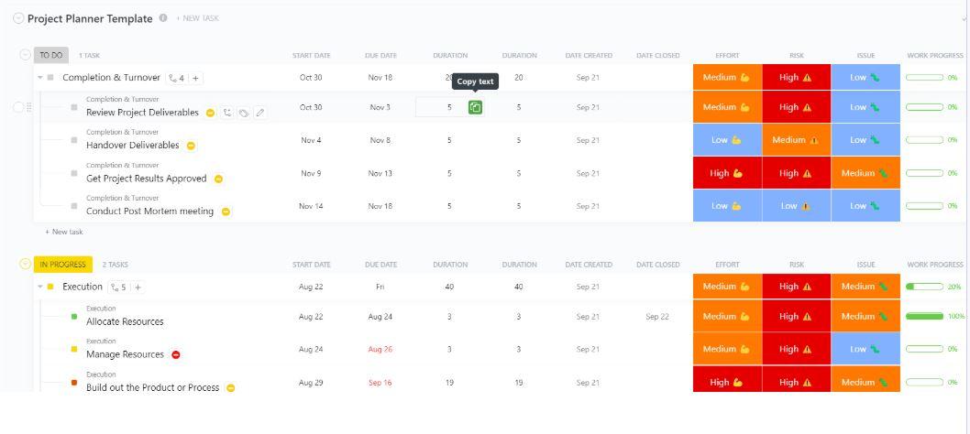This screenshot has width=970, height=434.
Task: Collapse subtasks of Completion & Turnover
Action: (40, 78)
